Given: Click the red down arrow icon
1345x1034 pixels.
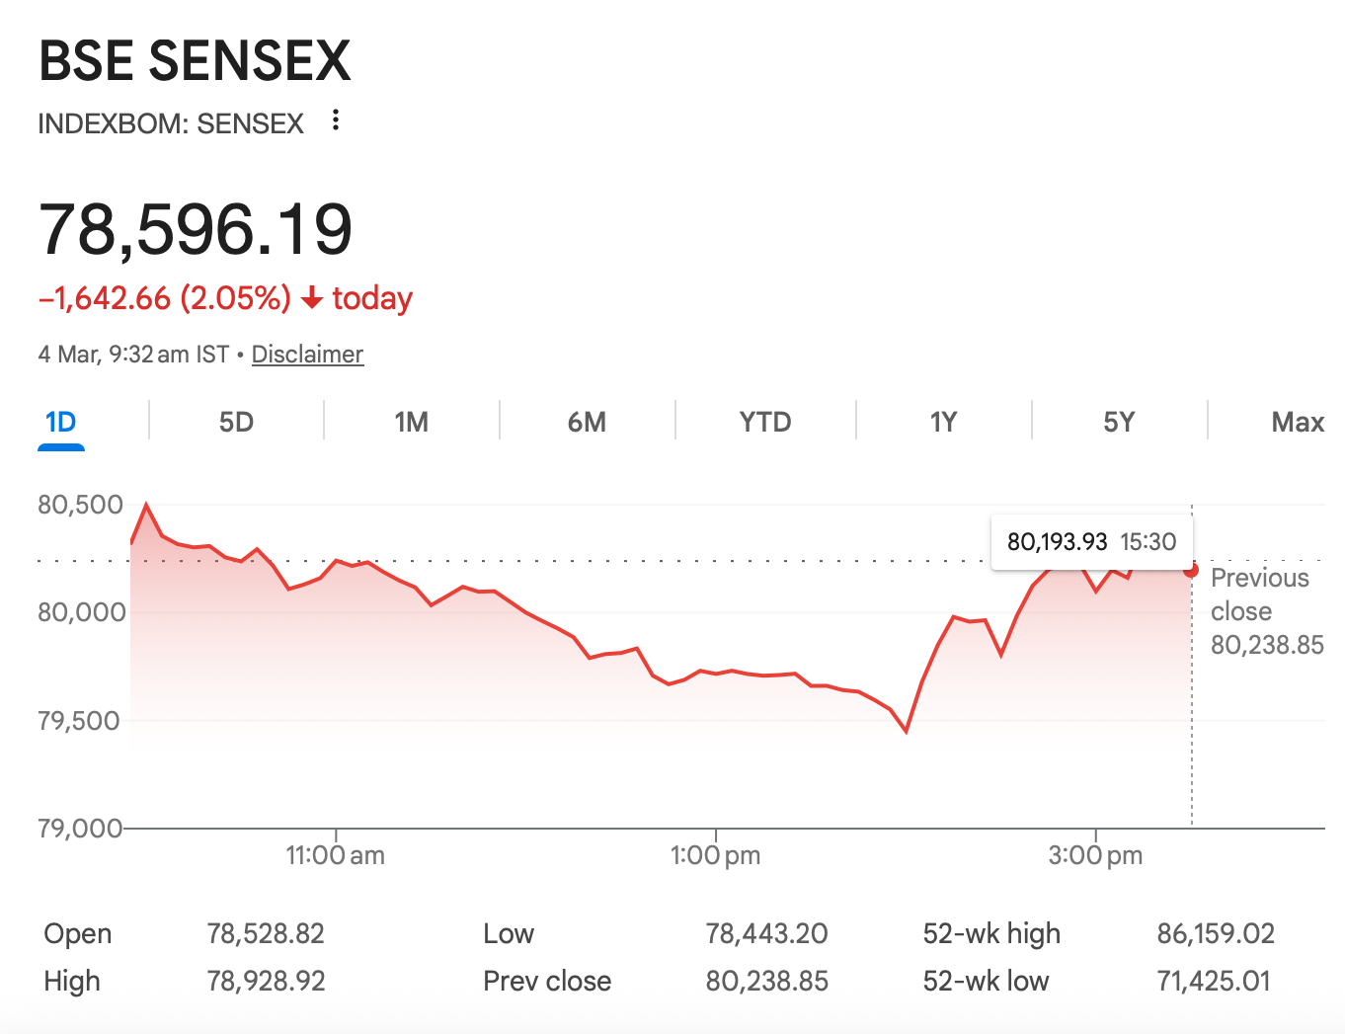Looking at the screenshot, I should click(x=312, y=298).
